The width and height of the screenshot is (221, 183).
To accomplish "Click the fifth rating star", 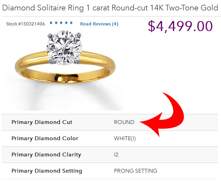I will click(x=71, y=23).
